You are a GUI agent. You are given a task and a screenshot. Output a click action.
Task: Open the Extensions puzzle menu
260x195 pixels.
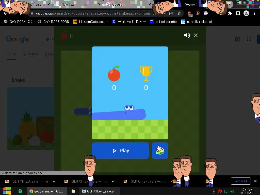tap(230, 13)
